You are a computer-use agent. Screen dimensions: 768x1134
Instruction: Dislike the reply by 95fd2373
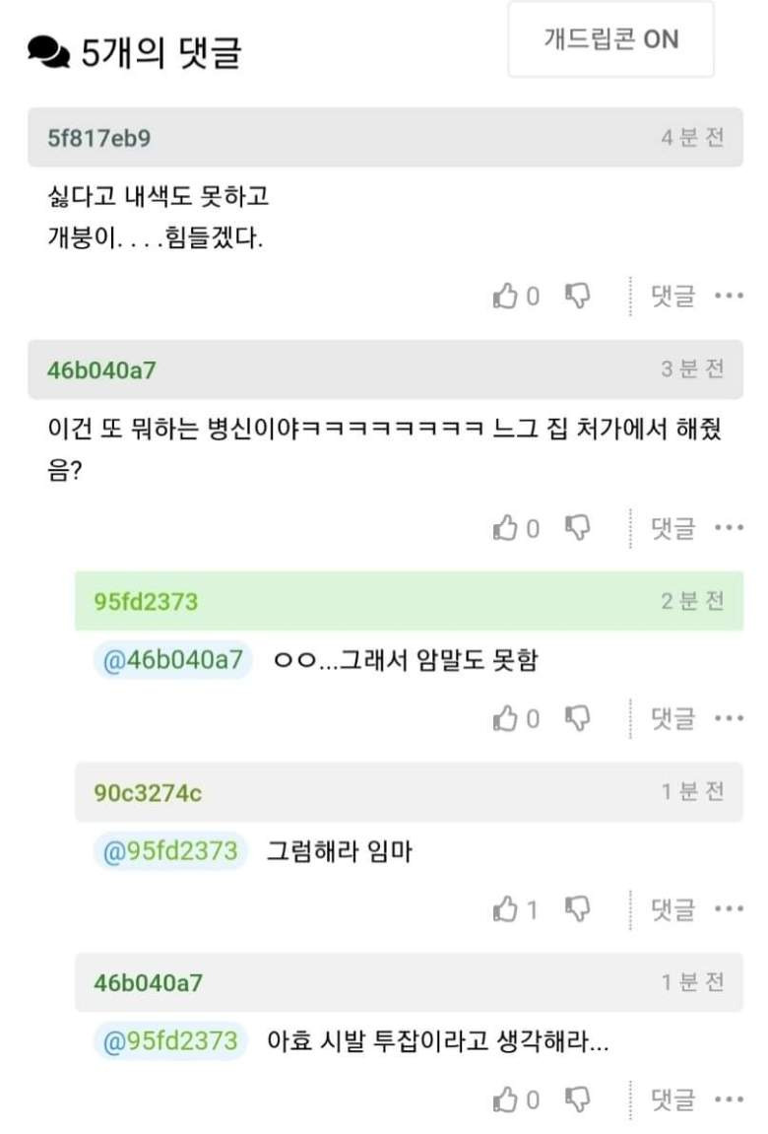pos(577,718)
